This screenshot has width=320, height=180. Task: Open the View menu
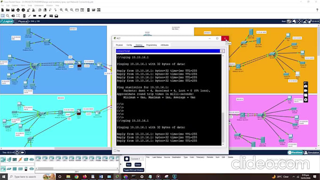point(23,5)
